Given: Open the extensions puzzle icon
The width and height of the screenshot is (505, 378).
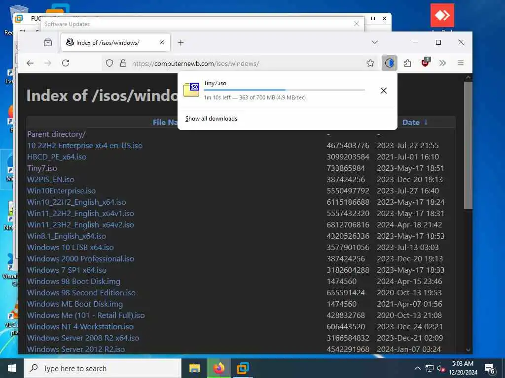Looking at the screenshot, I should tap(407, 63).
